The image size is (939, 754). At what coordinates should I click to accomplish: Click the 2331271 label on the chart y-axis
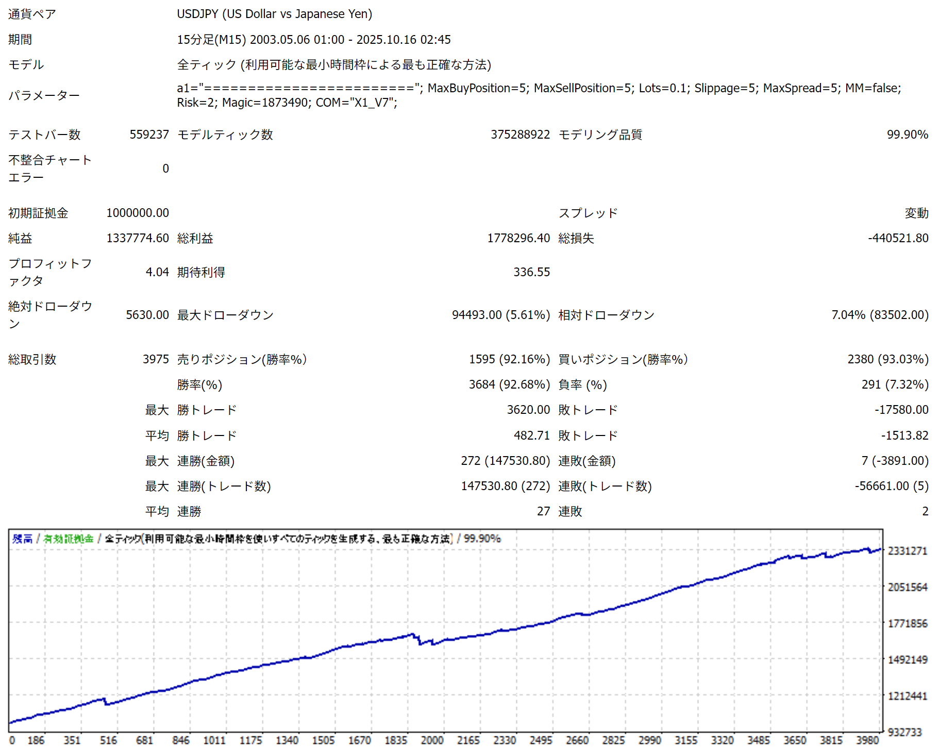907,551
